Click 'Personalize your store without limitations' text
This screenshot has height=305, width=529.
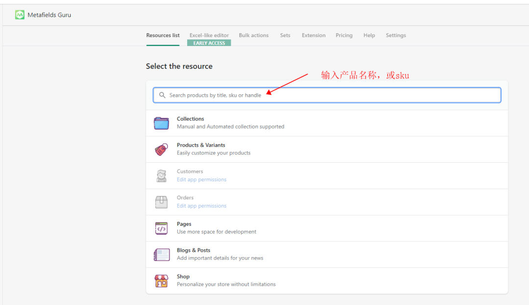(x=226, y=284)
